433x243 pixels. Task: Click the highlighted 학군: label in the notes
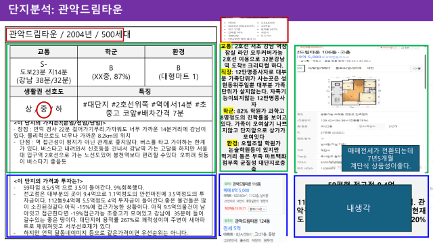click(229, 111)
